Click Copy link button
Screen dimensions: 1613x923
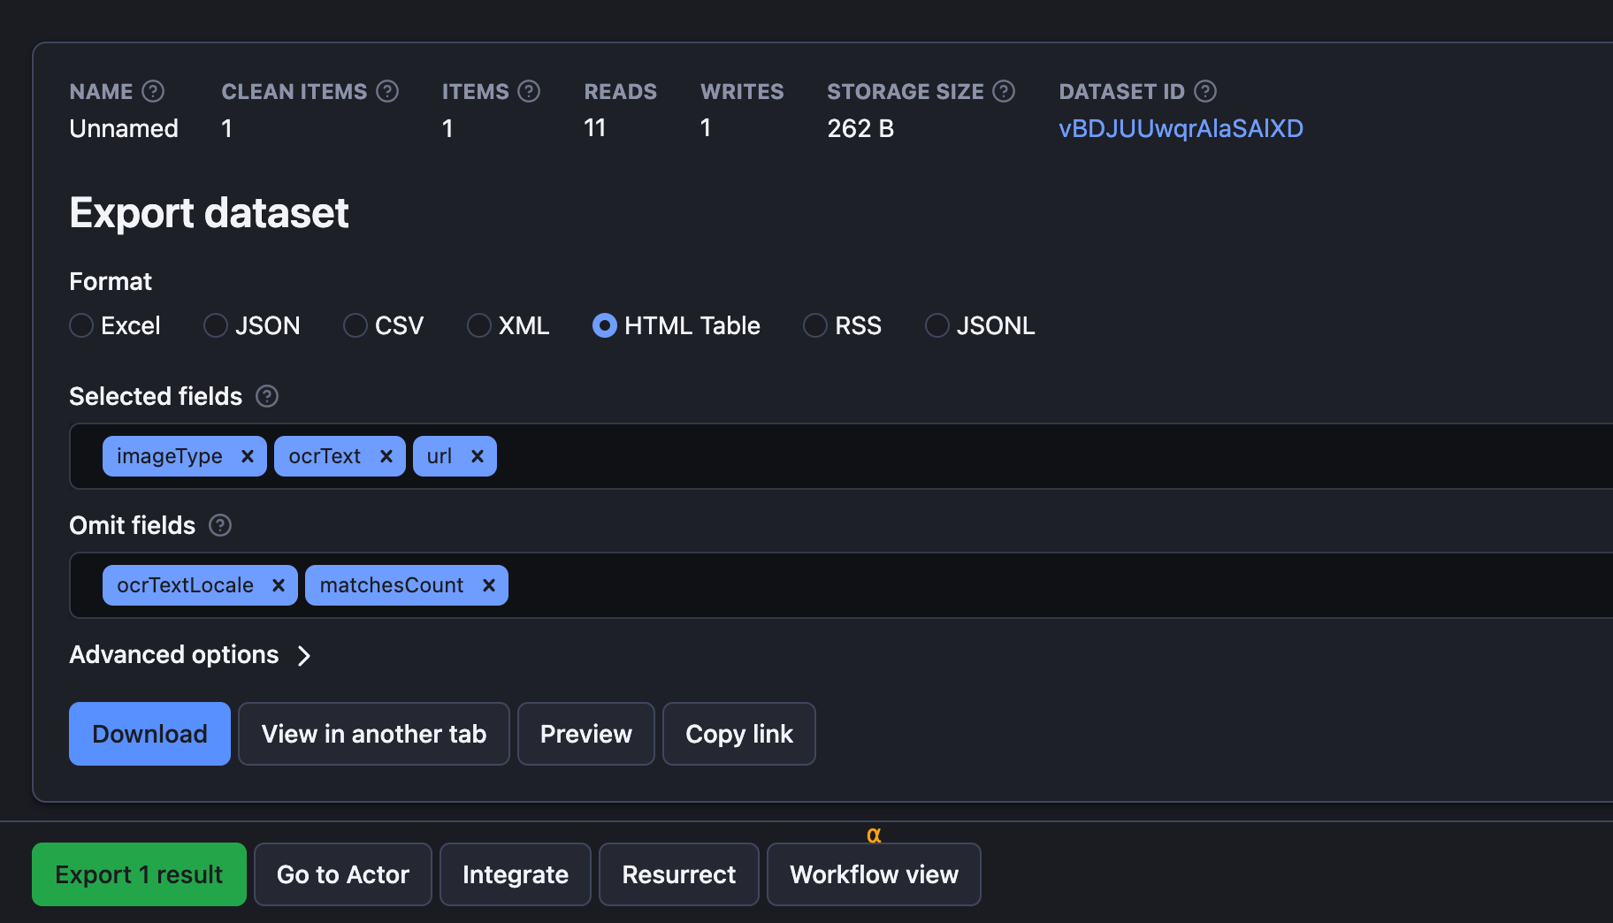tap(739, 734)
